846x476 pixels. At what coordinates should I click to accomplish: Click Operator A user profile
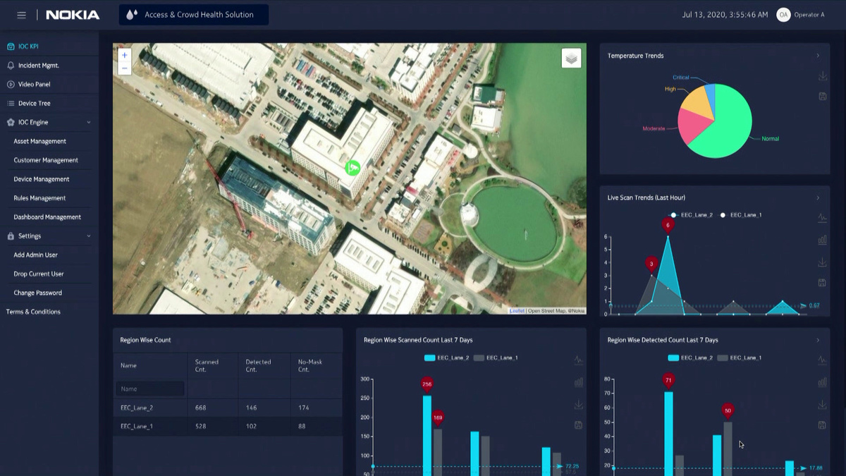(x=800, y=15)
